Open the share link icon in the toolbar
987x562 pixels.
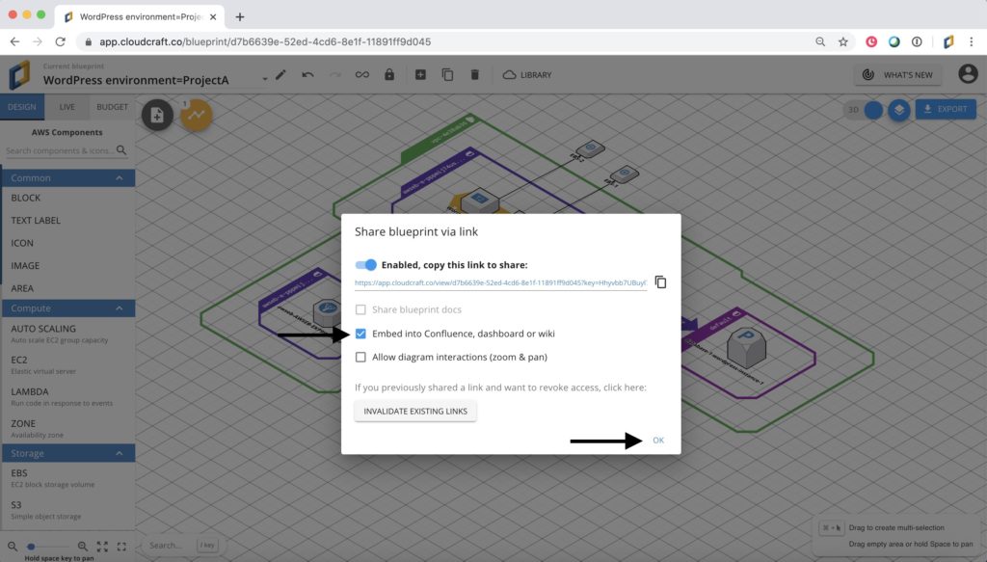(x=361, y=74)
